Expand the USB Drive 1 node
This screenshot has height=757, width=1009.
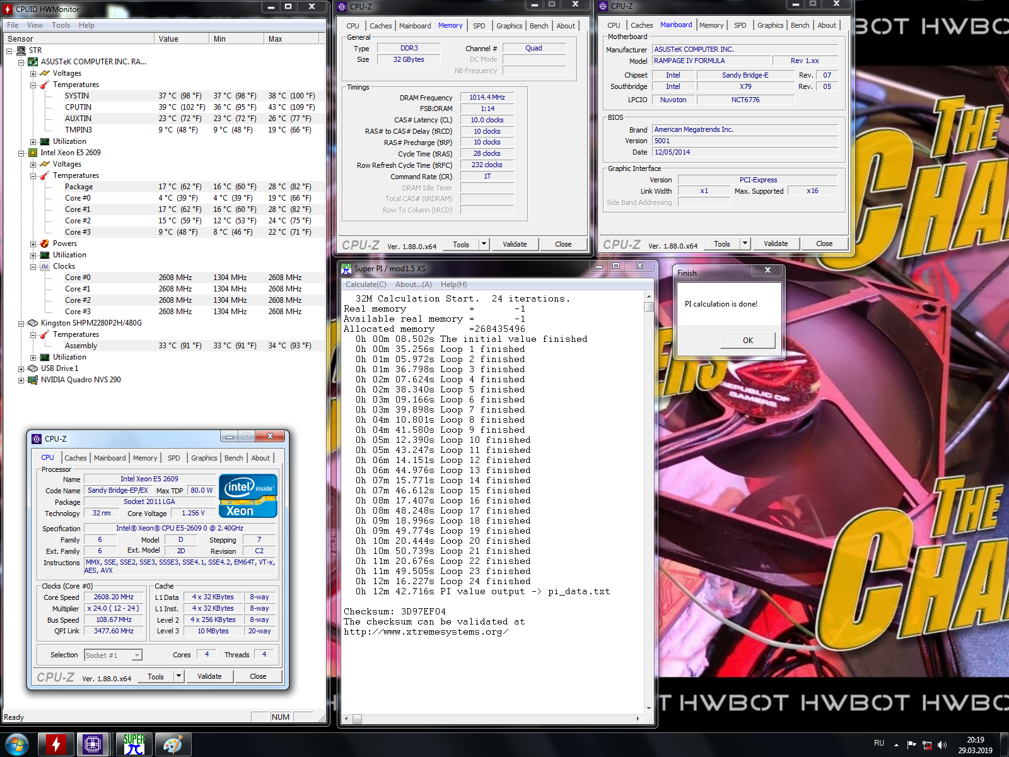(x=21, y=369)
